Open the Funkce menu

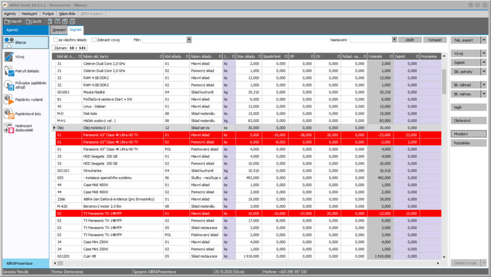click(48, 13)
